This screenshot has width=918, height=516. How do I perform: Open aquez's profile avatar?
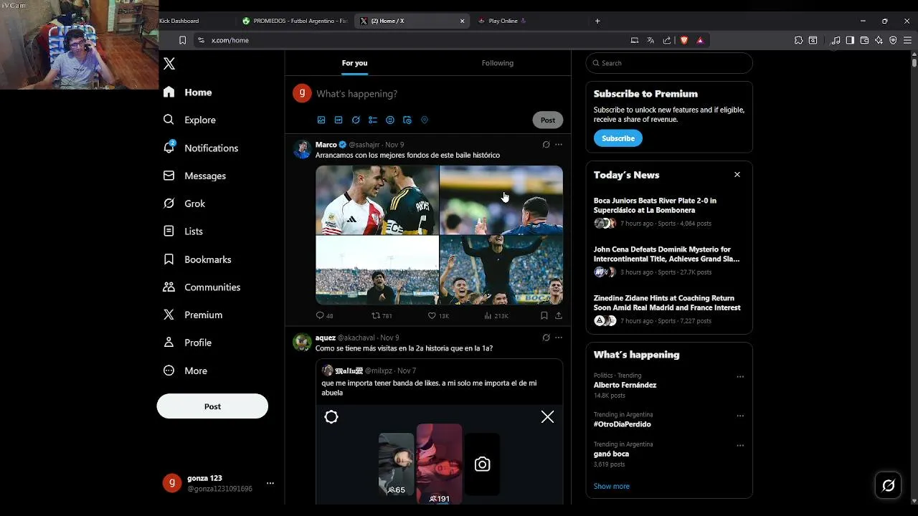tap(302, 342)
